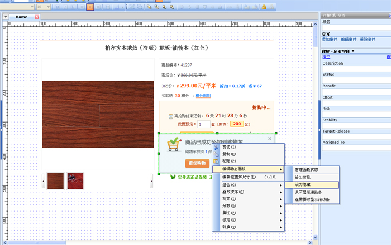Click the send backward icon
The width and height of the screenshot is (391, 245).
coord(172,7)
